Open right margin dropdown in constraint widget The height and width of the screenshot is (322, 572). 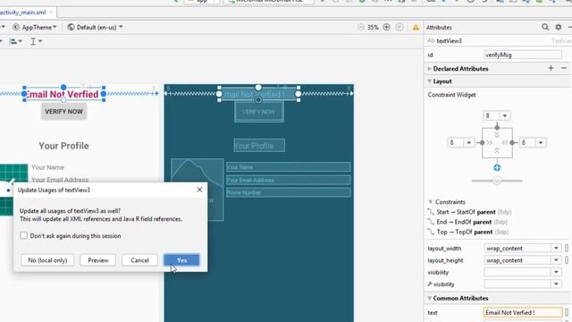pos(541,143)
